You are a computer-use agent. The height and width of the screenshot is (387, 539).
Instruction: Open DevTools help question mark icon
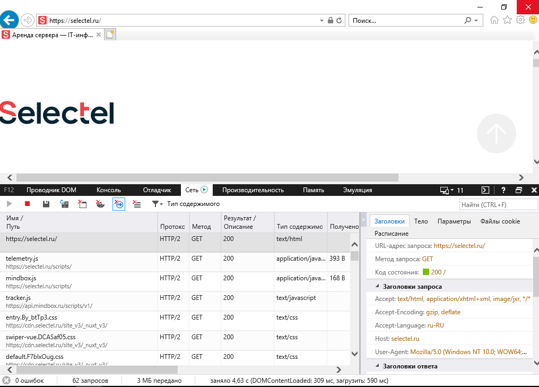click(x=503, y=190)
